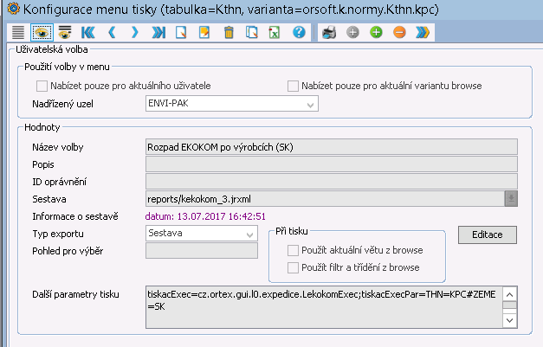Click the trash delete icon
Viewport: 543px width, 347px height.
(x=229, y=33)
